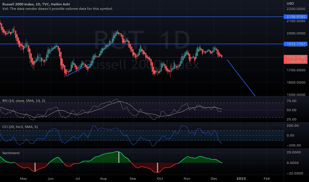Click the volume data vendor notice text
This screenshot has height=182, width=309.
pyautogui.click(x=58, y=9)
